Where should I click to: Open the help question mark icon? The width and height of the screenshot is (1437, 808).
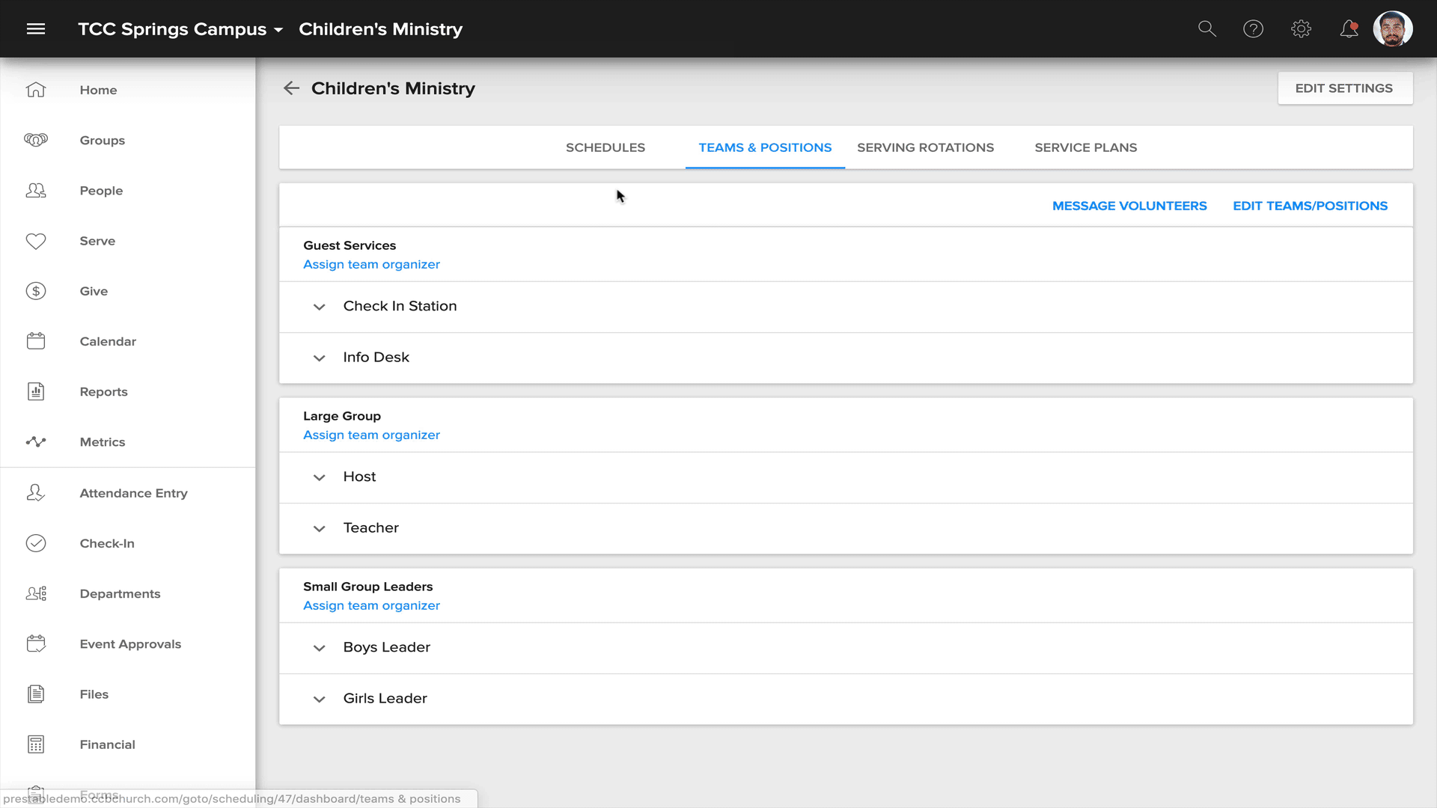point(1253,29)
